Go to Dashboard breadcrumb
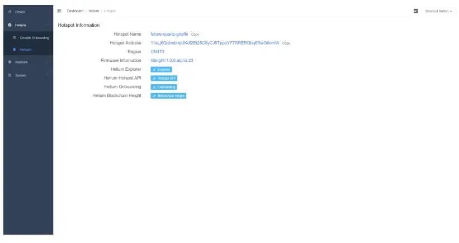The width and height of the screenshot is (459, 243). coord(75,11)
